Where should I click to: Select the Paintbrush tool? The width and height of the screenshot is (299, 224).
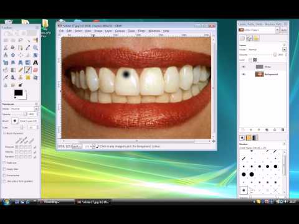click(28, 70)
